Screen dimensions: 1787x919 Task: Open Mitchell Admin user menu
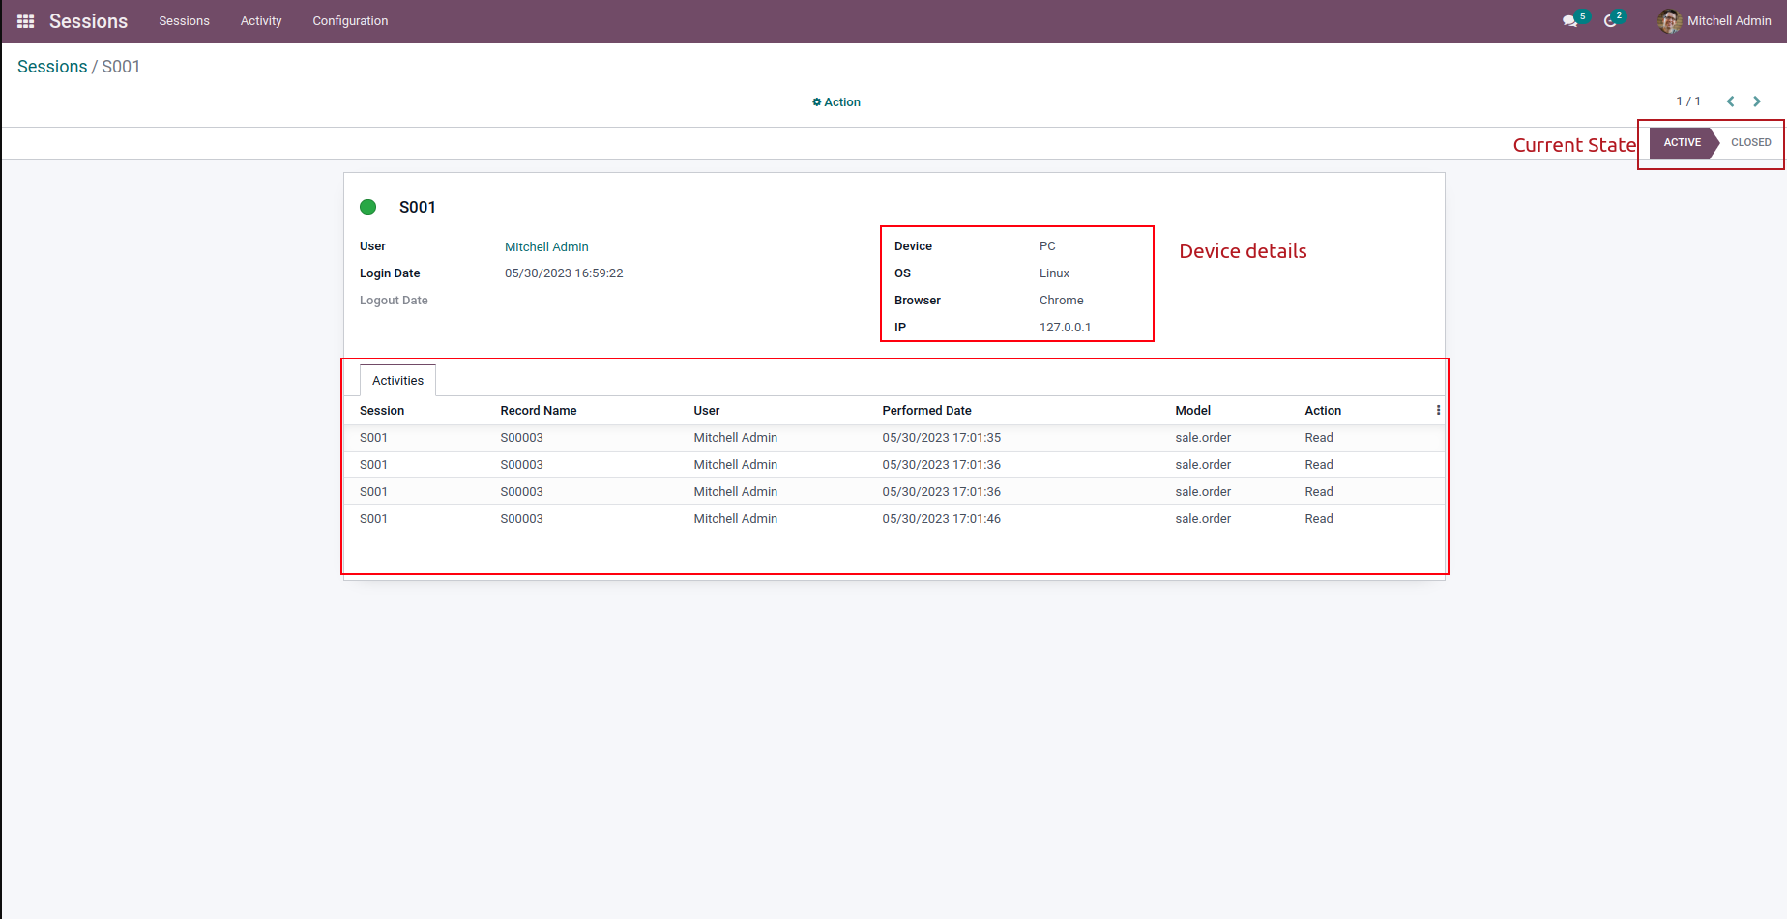coord(1714,21)
